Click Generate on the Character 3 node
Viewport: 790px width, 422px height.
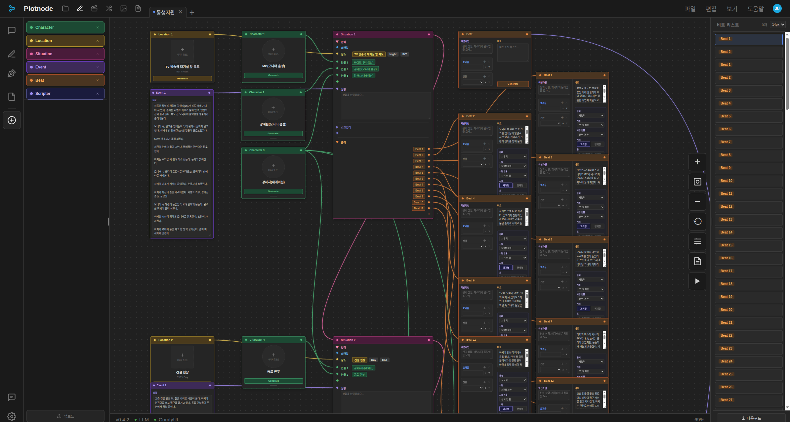[273, 191]
